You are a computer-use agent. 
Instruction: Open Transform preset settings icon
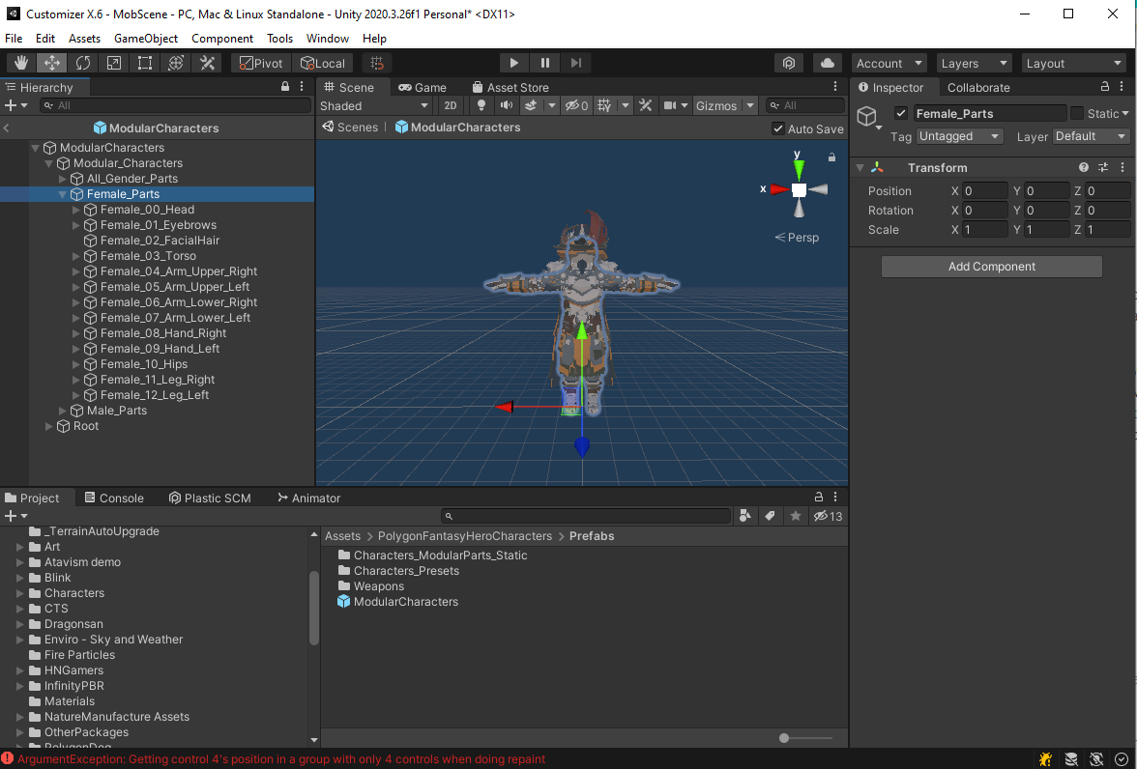1103,167
